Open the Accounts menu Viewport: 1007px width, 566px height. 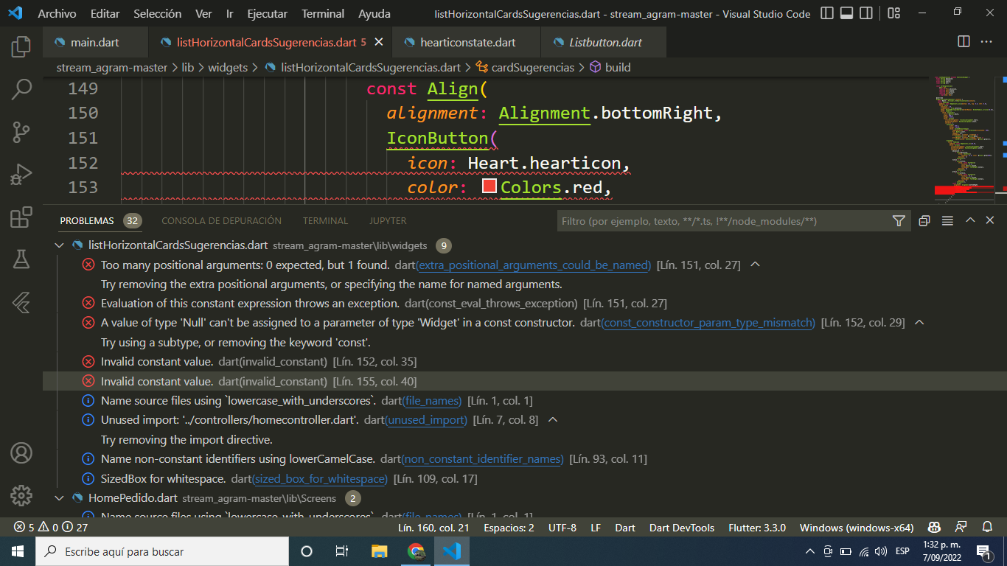click(x=21, y=453)
